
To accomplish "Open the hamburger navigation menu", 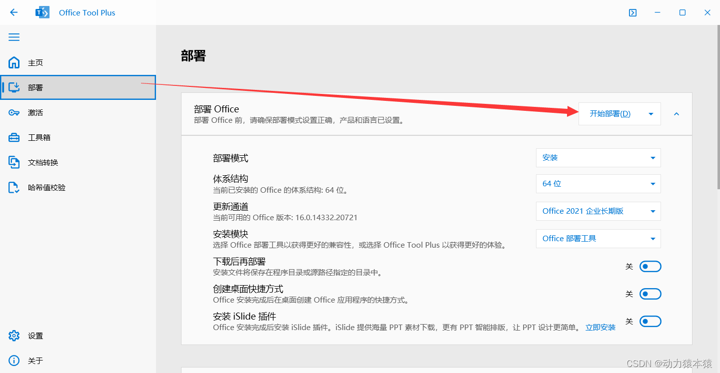I will pos(14,37).
